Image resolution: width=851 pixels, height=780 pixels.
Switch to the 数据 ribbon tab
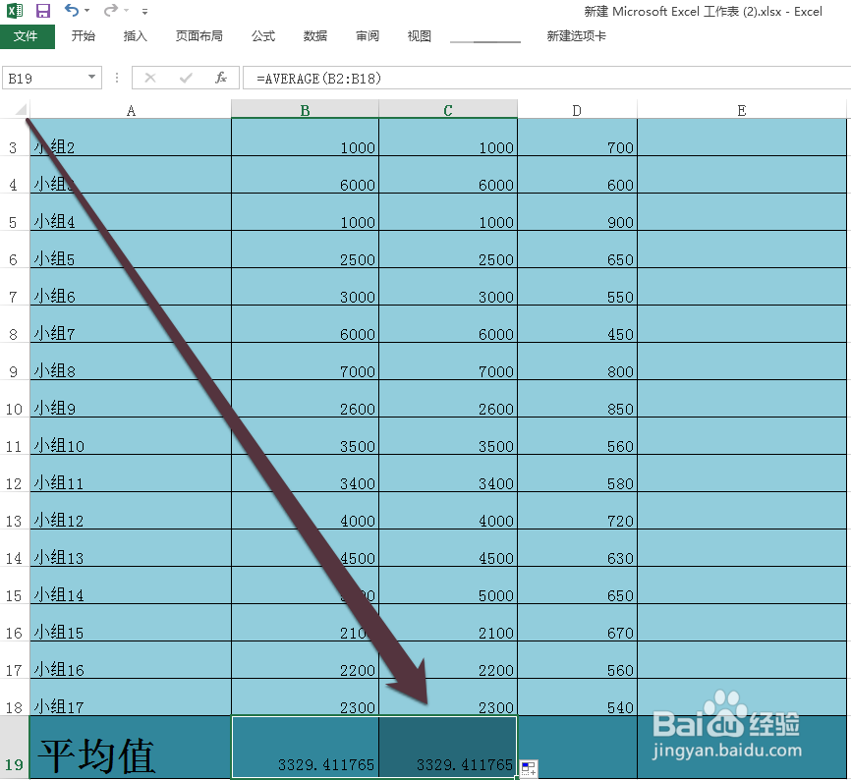tap(314, 35)
